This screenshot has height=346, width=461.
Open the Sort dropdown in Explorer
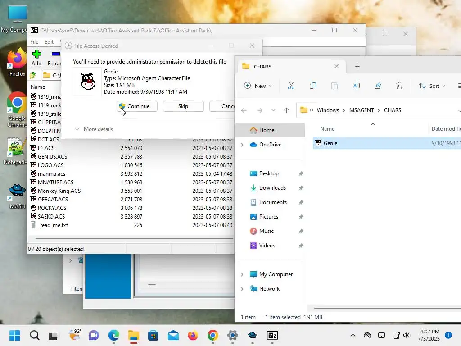432,86
